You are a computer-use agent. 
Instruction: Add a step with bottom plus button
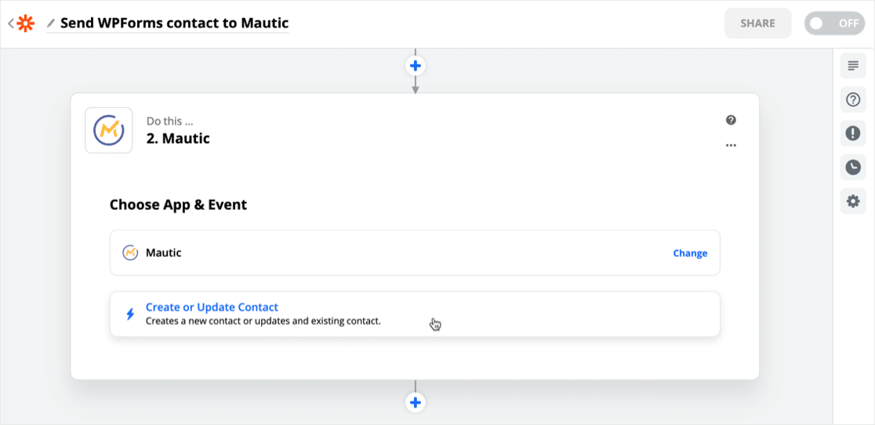coord(416,402)
